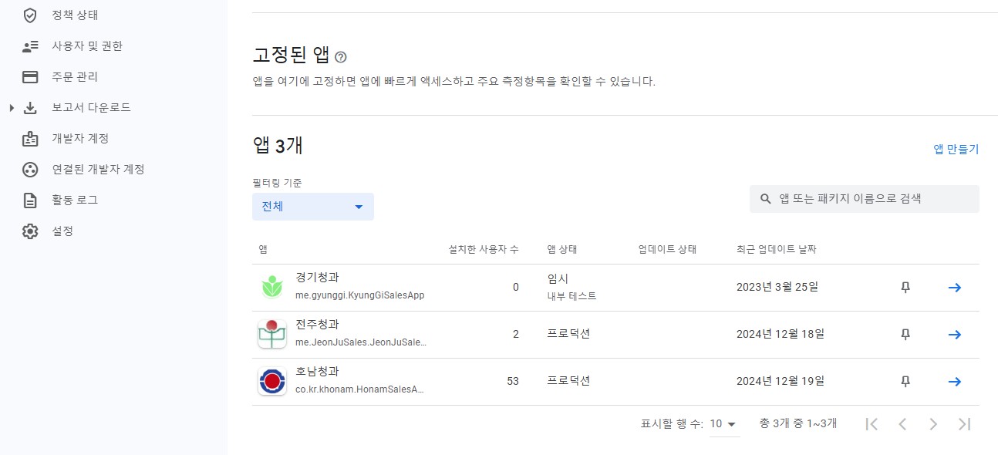Image resolution: width=998 pixels, height=455 pixels.
Task: Click the 경기청과 green leaf icon
Action: point(272,288)
